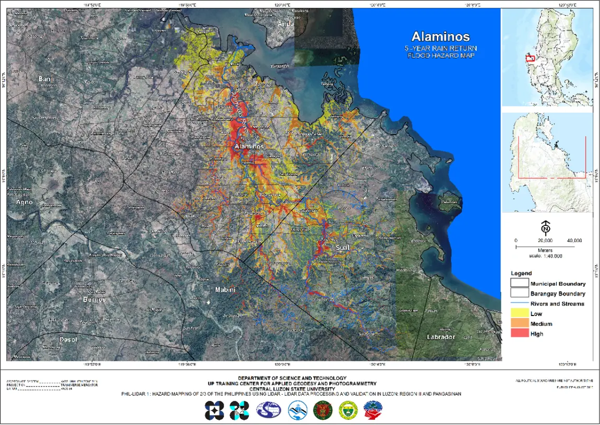
Task: Click the blue circular mountain-wave logo
Action: pyautogui.click(x=297, y=410)
